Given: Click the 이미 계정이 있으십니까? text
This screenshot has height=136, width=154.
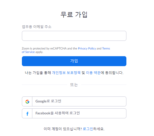Looking at the screenshot, I should pyautogui.click(x=63, y=129).
